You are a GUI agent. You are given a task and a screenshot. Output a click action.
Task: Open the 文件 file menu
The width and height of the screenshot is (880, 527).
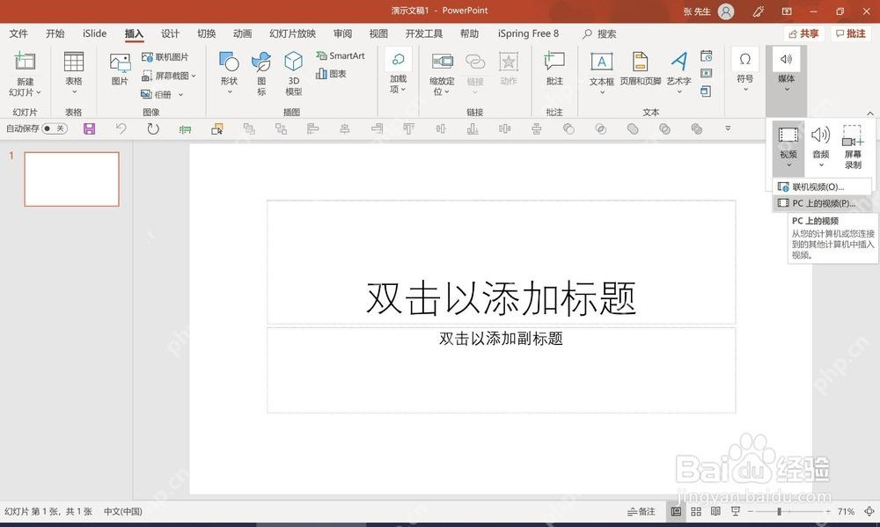coord(18,33)
